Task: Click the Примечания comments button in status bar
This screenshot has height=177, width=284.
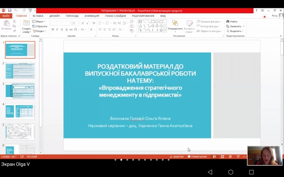Action: [x=199, y=157]
